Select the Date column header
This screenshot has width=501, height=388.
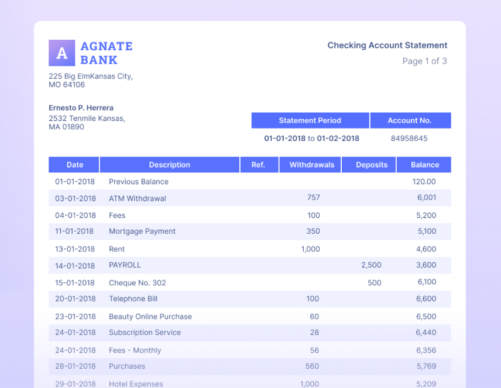[74, 165]
